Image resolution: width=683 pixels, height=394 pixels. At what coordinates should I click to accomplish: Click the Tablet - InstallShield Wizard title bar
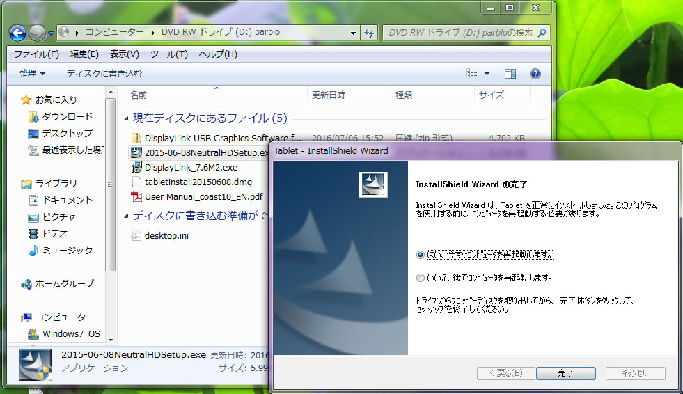475,150
